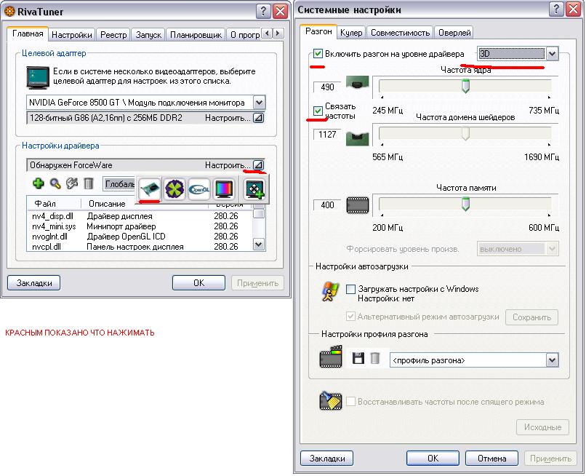Toggle Альтернативный режим автозагрузки checkbox
Viewport: 586px width, 476px height.
pos(350,317)
